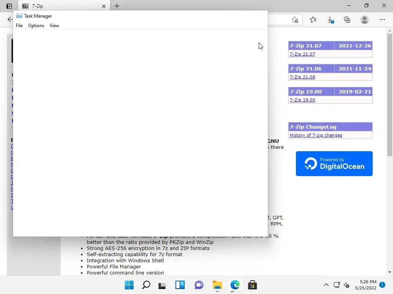Open Task View on the taskbar

pos(162,285)
